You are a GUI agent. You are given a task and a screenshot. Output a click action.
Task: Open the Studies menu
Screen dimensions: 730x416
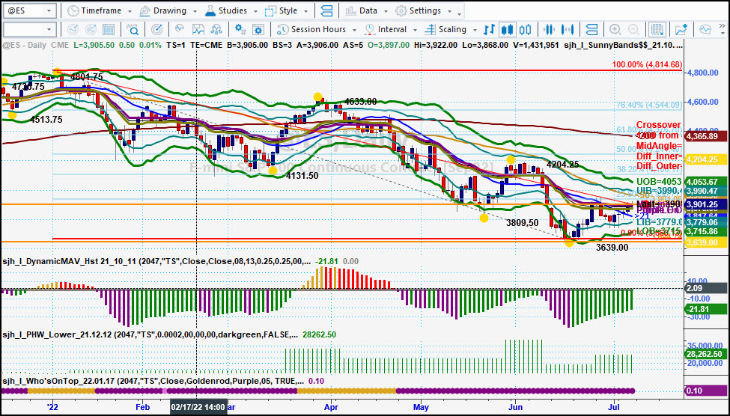(236, 10)
